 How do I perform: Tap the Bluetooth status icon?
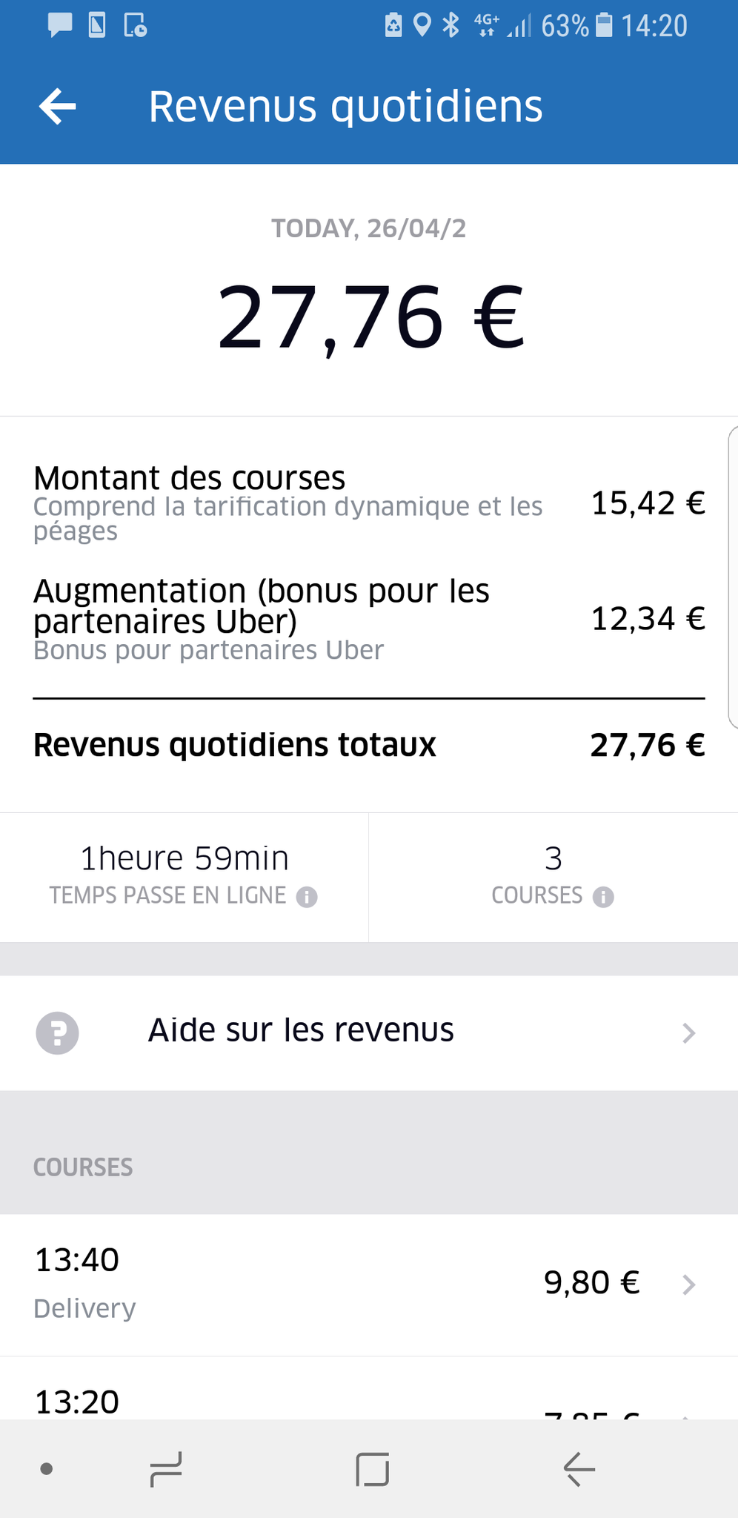(x=451, y=25)
